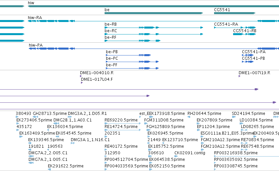Select FGM210A12.5prime EST
Image resolution: width=279 pixels, height=171 pixels.
[x=203, y=150]
